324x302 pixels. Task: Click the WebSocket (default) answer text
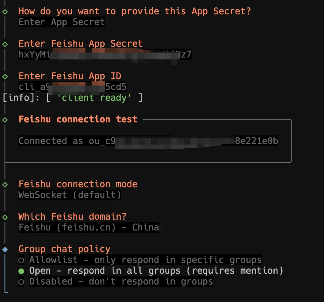click(x=70, y=195)
